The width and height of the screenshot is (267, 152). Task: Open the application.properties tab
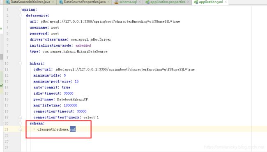[x=168, y=2]
